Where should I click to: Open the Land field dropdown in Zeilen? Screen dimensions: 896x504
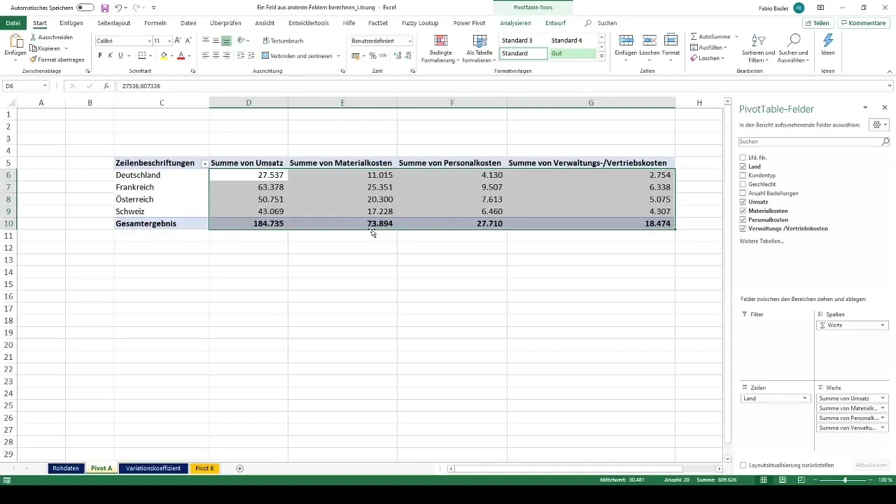tap(804, 398)
